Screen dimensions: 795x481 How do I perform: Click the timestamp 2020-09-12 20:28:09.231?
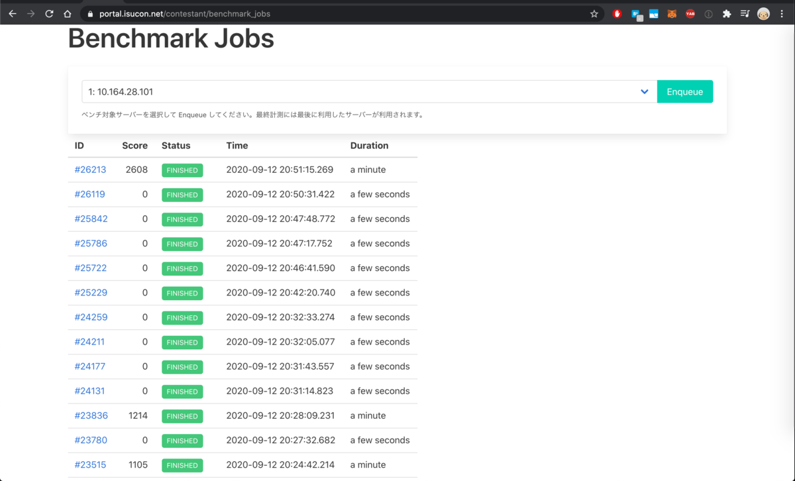[280, 415]
